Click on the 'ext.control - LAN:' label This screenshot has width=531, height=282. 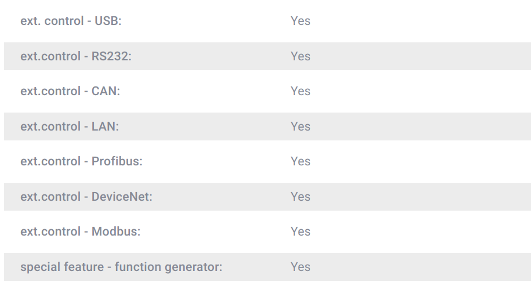(x=70, y=126)
